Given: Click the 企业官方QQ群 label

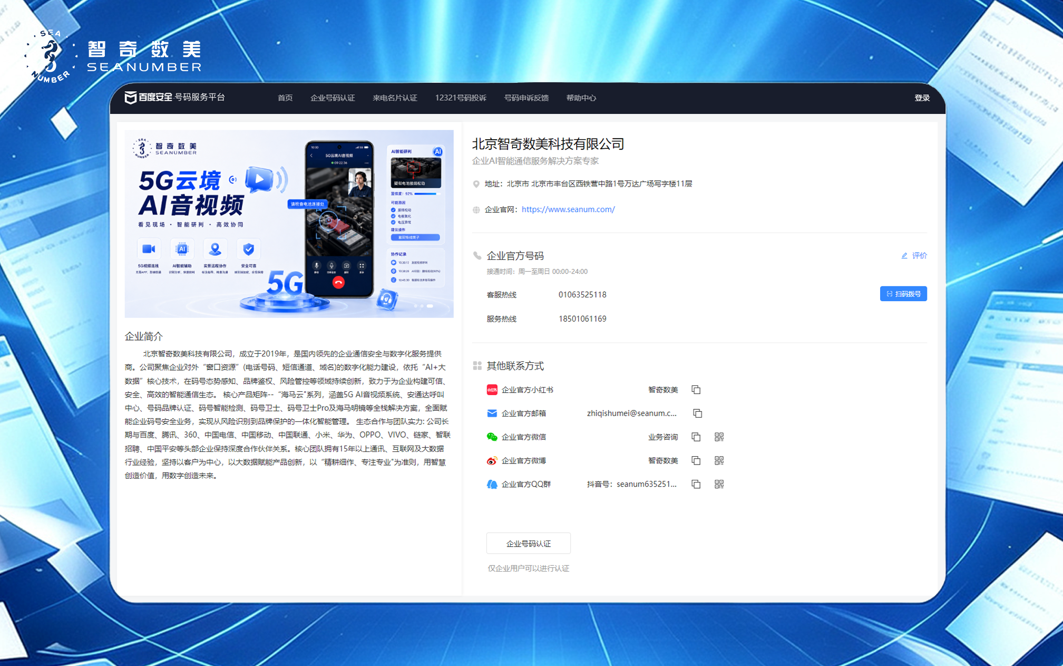Looking at the screenshot, I should (526, 484).
